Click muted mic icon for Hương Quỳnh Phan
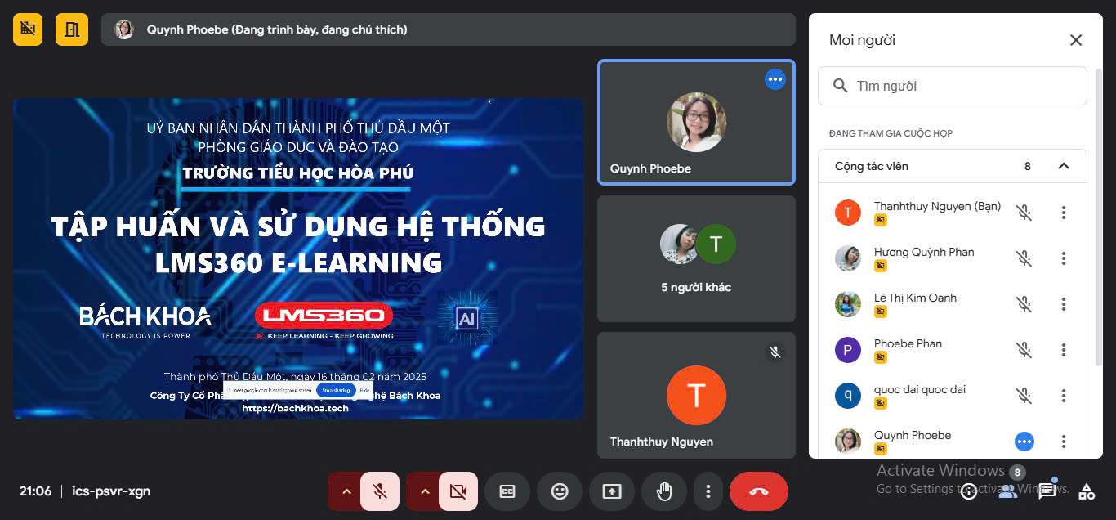This screenshot has width=1116, height=520. click(x=1024, y=258)
